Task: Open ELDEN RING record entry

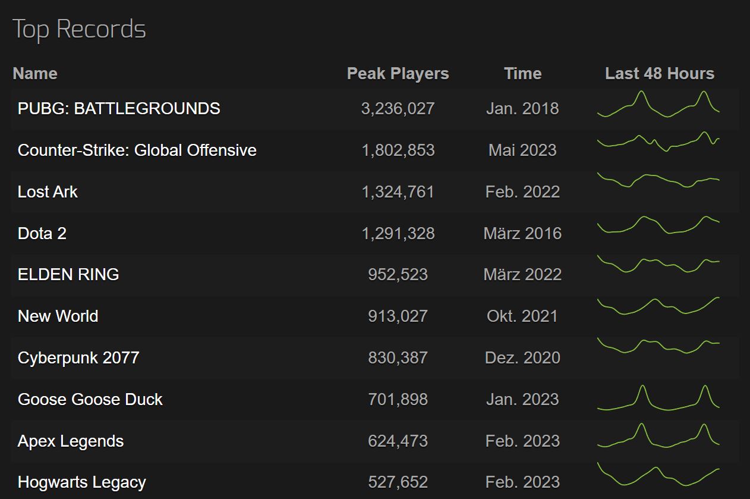Action: coord(68,274)
